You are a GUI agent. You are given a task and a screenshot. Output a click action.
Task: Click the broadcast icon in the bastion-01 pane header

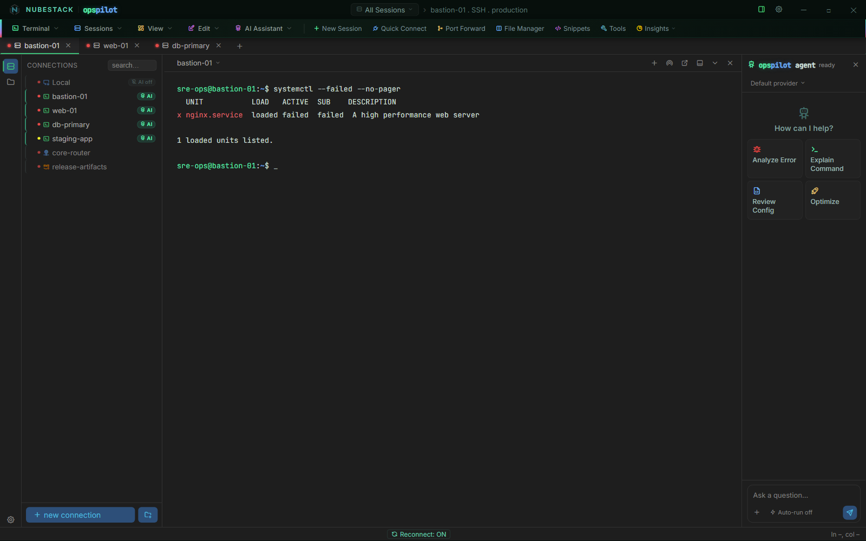click(x=670, y=63)
